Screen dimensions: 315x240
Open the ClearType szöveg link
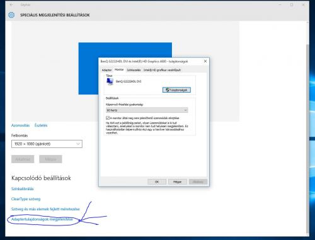click(x=26, y=199)
